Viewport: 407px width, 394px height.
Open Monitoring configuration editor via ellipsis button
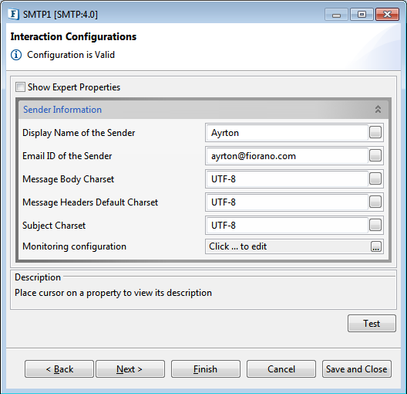[376, 246]
